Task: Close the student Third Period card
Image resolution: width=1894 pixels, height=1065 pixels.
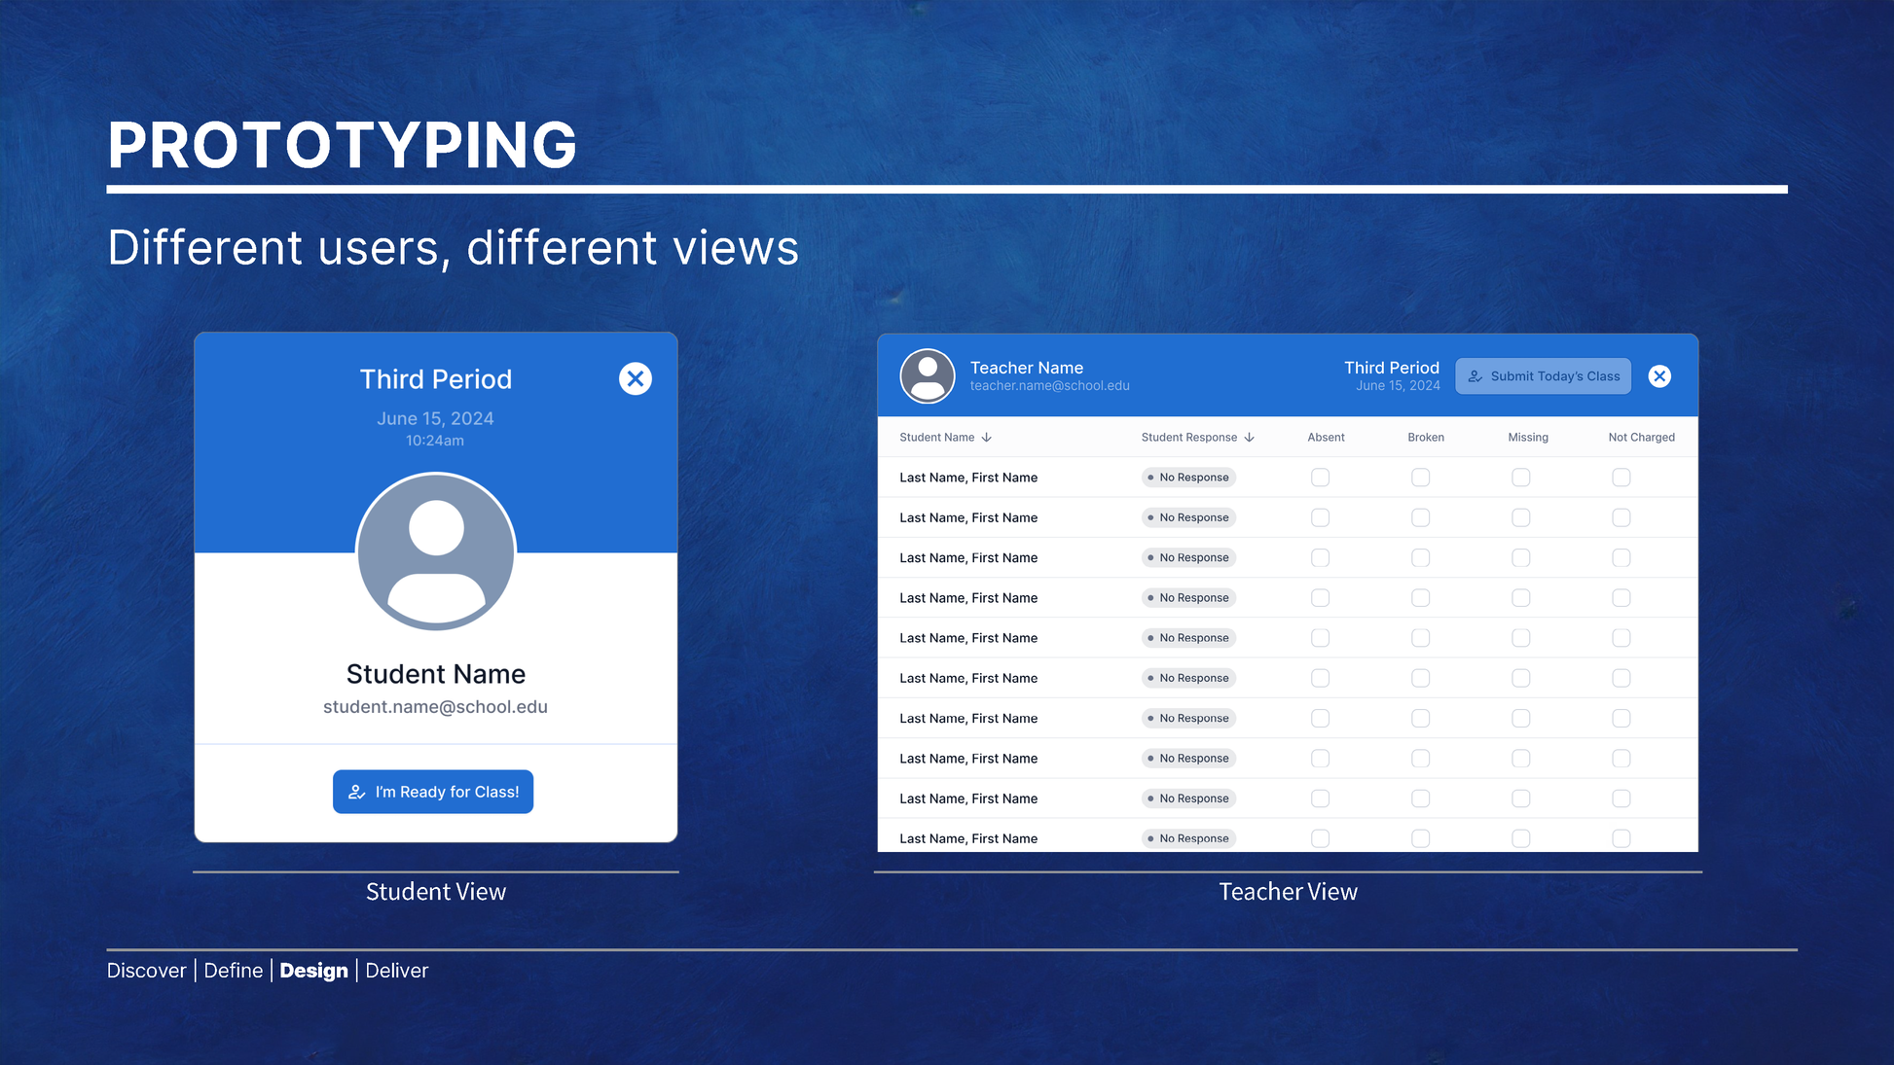Action: [x=636, y=378]
